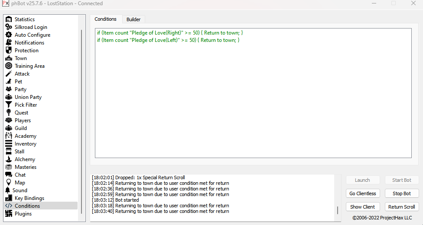This screenshot has height=225, width=423.
Task: Open the Notifications page
Action: click(29, 43)
